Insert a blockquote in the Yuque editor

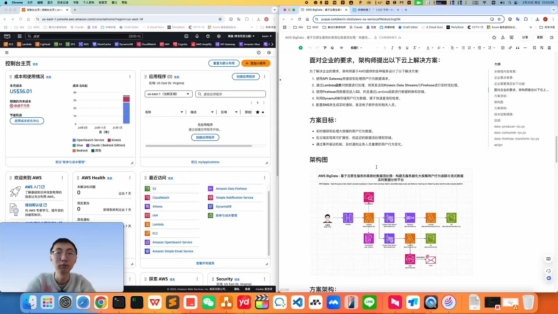coord(518,48)
